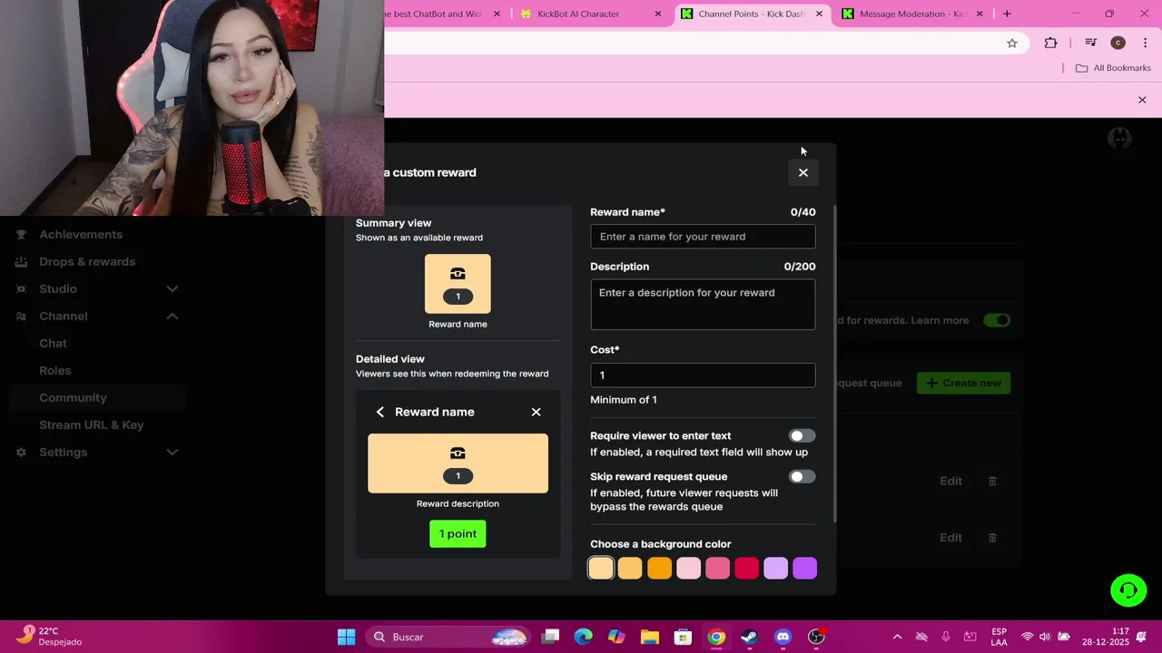Viewport: 1162px width, 653px height.
Task: Open the Chrome extensions puzzle icon
Action: [x=1050, y=43]
